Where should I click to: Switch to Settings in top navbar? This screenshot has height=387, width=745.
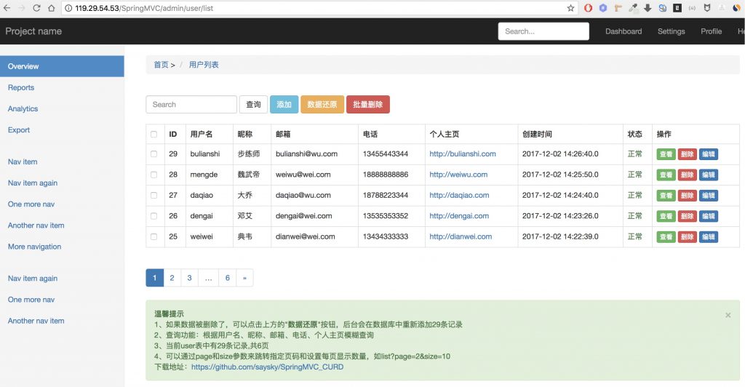click(671, 31)
